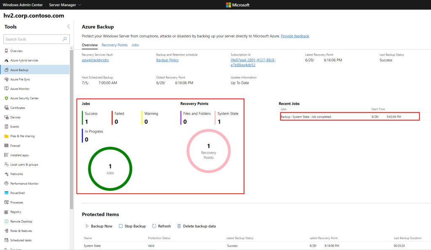Image resolution: width=431 pixels, height=250 pixels.
Task: Expand the Server Manager dropdown
Action: click(x=65, y=5)
